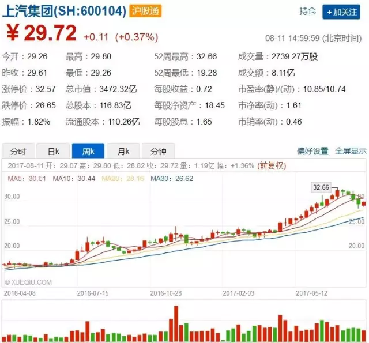Open 偏好设置 preferences link
This screenshot has height=343, width=369.
pyautogui.click(x=312, y=151)
